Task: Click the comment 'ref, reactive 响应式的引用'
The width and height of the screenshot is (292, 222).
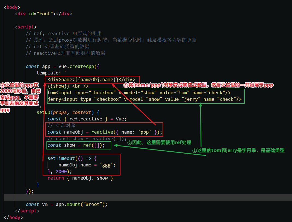Action: click(64, 33)
